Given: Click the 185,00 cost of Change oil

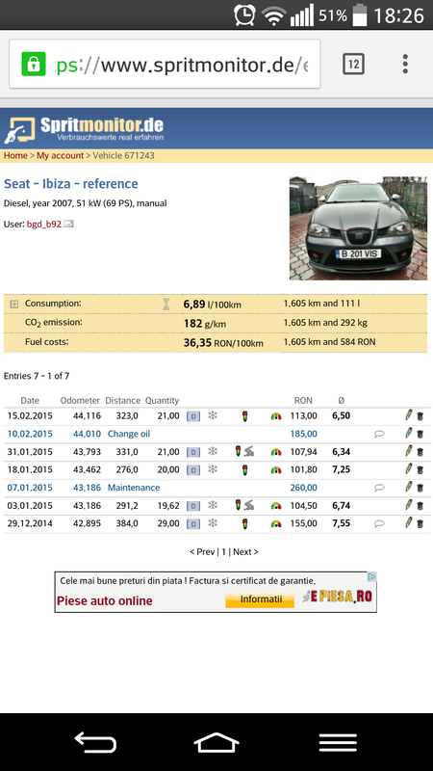Looking at the screenshot, I should click(x=303, y=434).
